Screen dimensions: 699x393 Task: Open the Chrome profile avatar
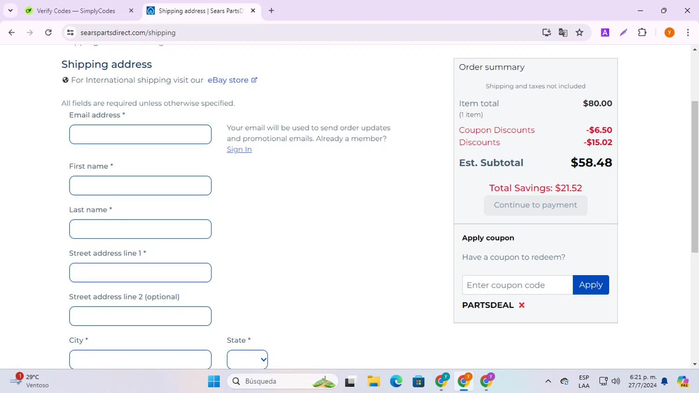pos(670,33)
